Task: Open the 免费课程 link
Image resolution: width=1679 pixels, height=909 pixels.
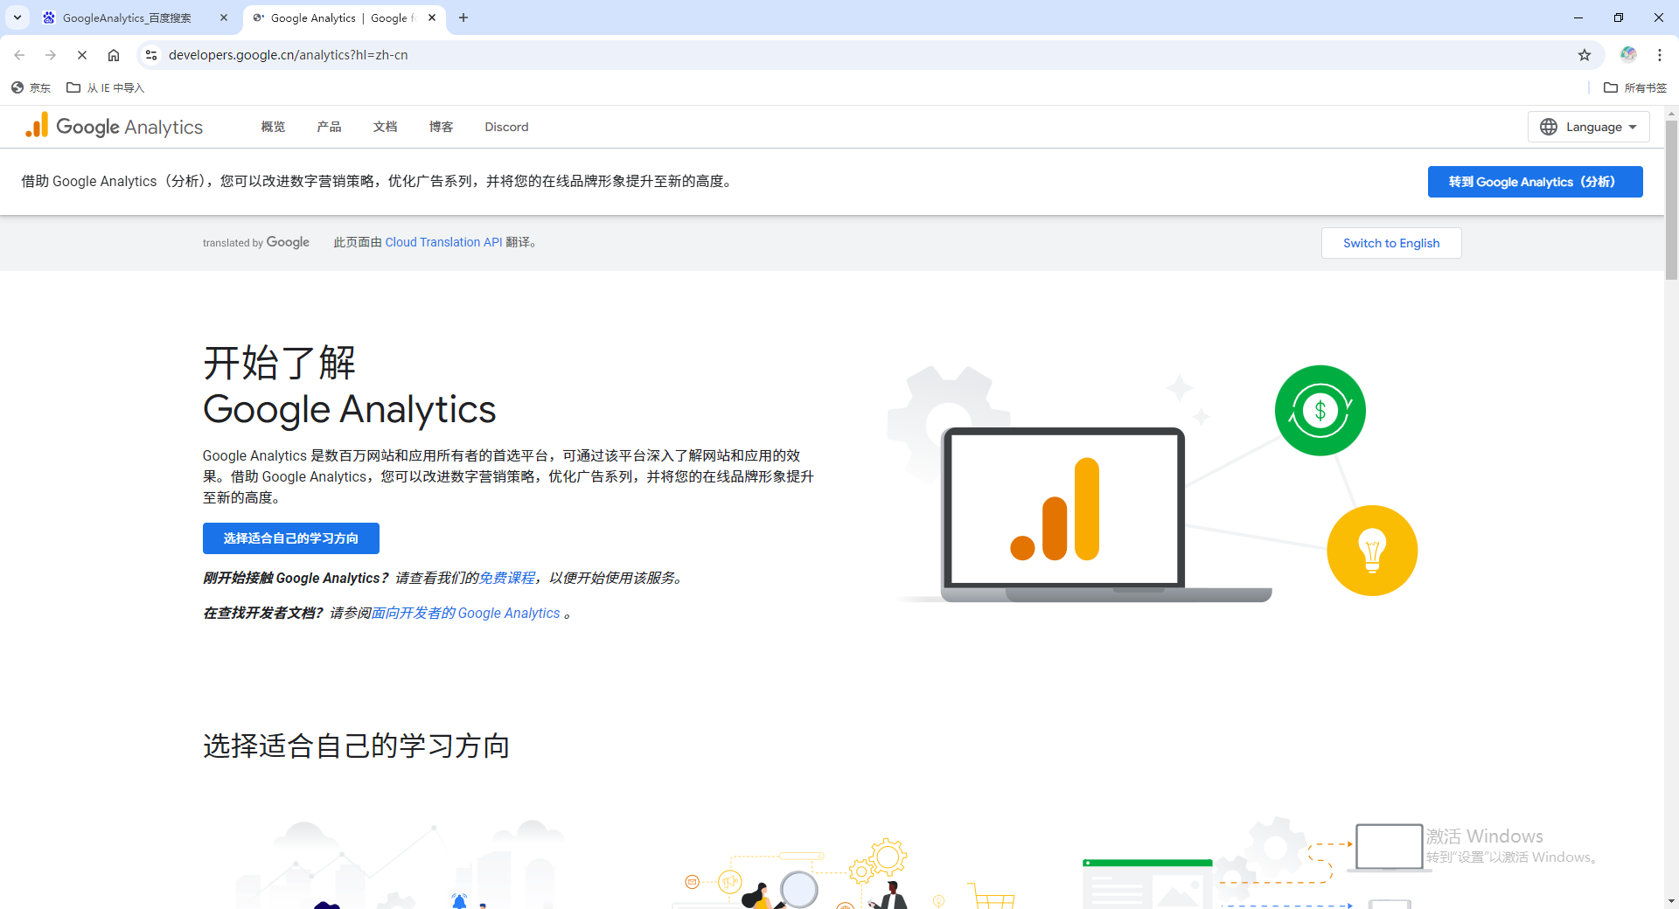Action: point(507,578)
